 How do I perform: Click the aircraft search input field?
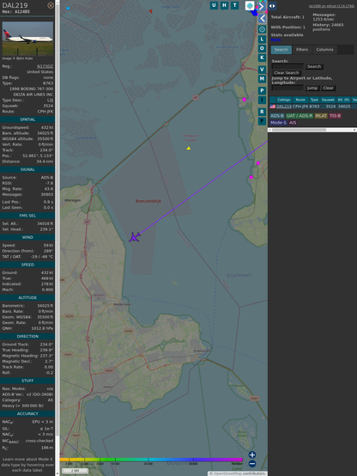coord(287,66)
